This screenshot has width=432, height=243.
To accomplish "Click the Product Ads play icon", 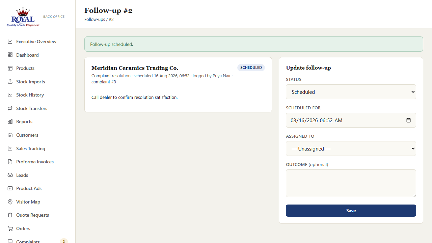I will click(x=10, y=188).
